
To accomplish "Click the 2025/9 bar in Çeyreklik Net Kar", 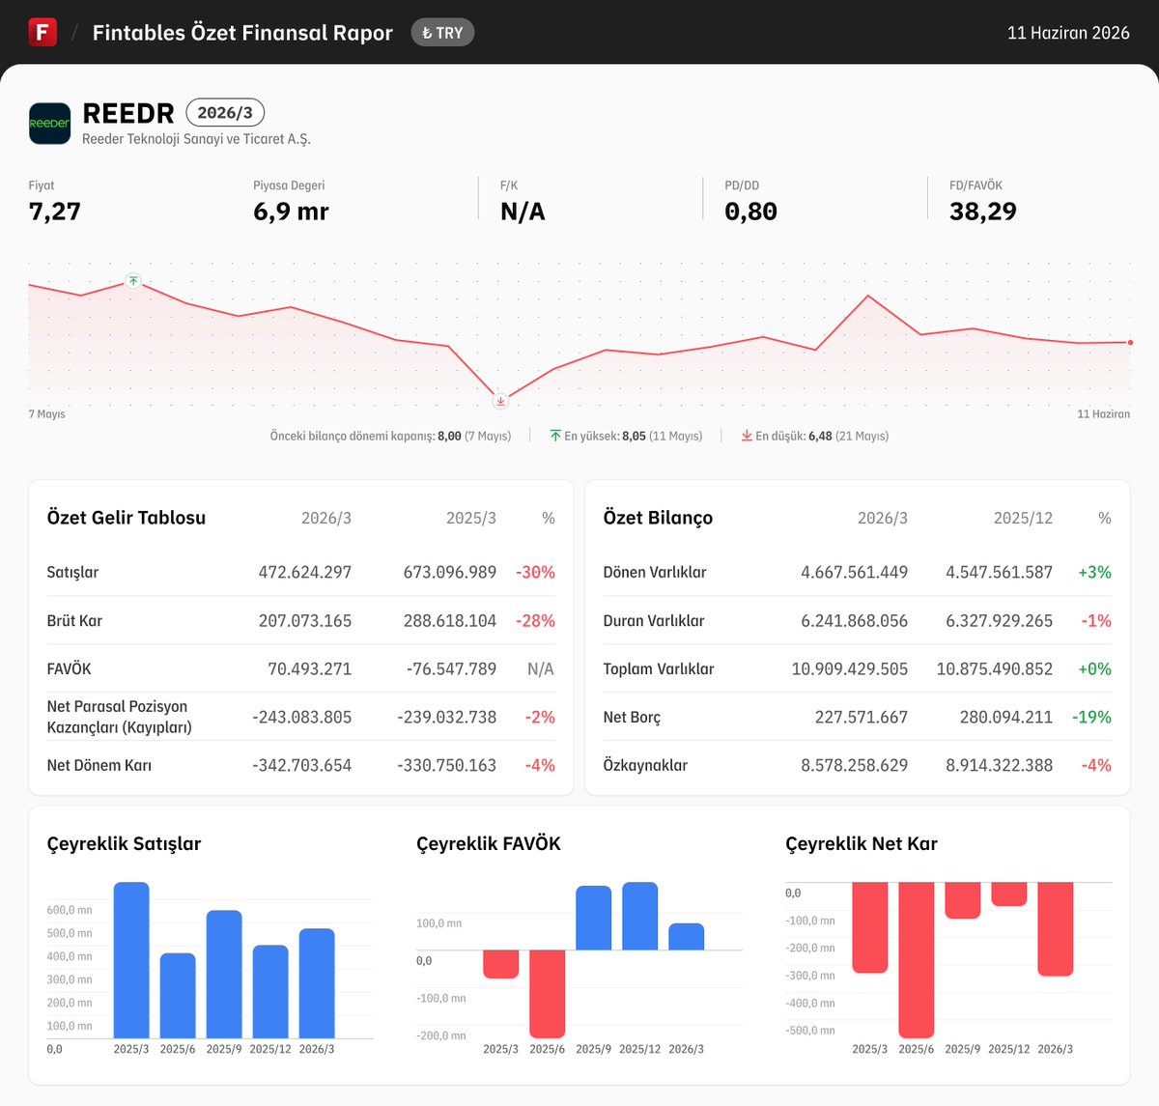I will tap(962, 900).
